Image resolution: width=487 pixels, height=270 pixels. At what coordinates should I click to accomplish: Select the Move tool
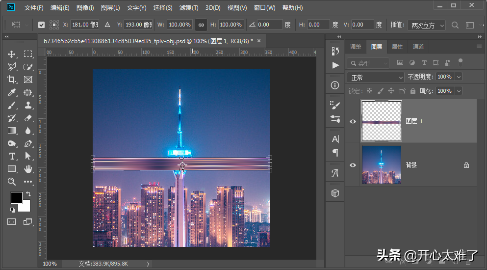tap(11, 54)
